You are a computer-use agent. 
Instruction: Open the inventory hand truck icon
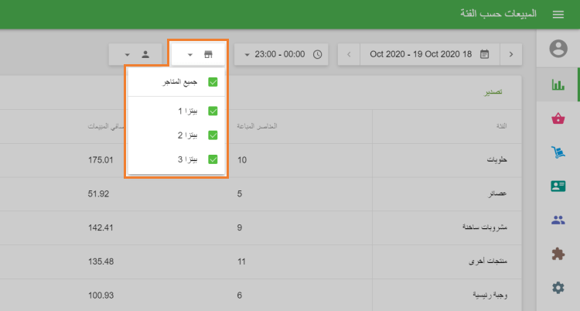558,152
